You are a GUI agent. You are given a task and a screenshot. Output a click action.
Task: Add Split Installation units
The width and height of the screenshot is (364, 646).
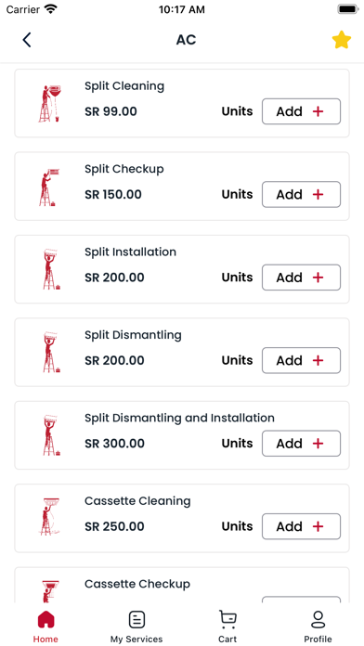pyautogui.click(x=302, y=278)
